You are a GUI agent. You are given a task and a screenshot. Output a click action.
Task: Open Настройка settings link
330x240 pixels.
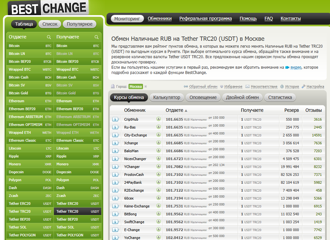coord(315,86)
